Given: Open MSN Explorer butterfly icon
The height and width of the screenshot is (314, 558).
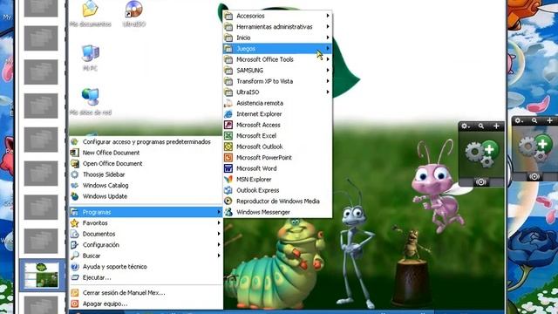Looking at the screenshot, I should click(228, 179).
